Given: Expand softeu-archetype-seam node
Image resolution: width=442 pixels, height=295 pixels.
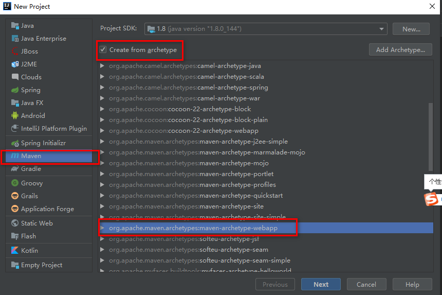Looking at the screenshot, I should point(102,250).
